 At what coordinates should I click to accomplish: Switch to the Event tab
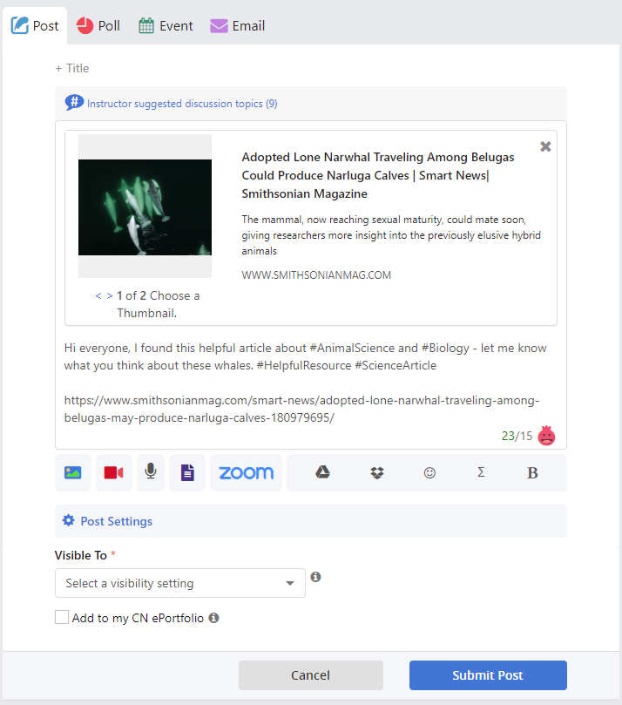pos(166,25)
